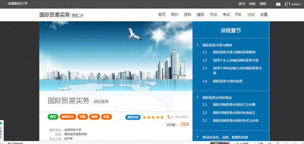Click the sunny user avatar
Viewport: 304px width, 144px height.
[x=287, y=4]
